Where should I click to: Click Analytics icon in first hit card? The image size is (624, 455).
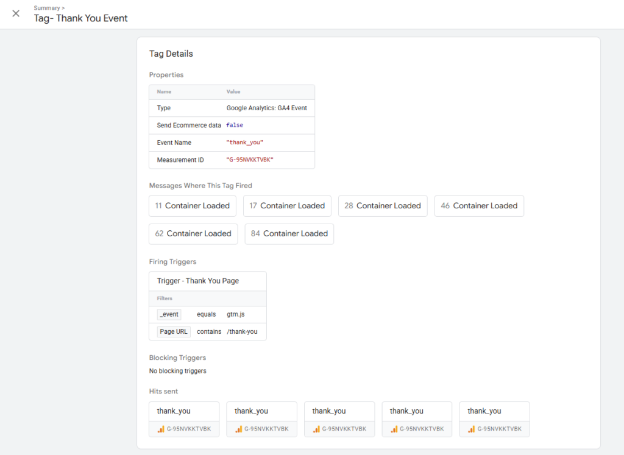point(162,429)
